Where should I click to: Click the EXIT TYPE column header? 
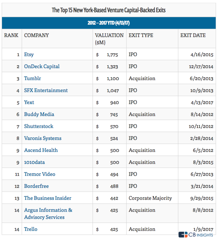141,35
